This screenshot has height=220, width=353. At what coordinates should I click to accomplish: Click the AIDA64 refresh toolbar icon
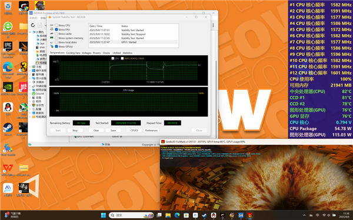click(33, 25)
